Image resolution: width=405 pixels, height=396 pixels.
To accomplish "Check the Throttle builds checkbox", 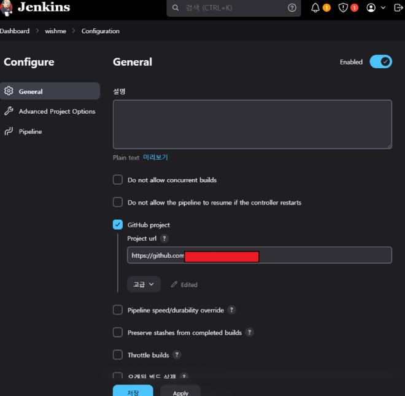I will tap(118, 355).
